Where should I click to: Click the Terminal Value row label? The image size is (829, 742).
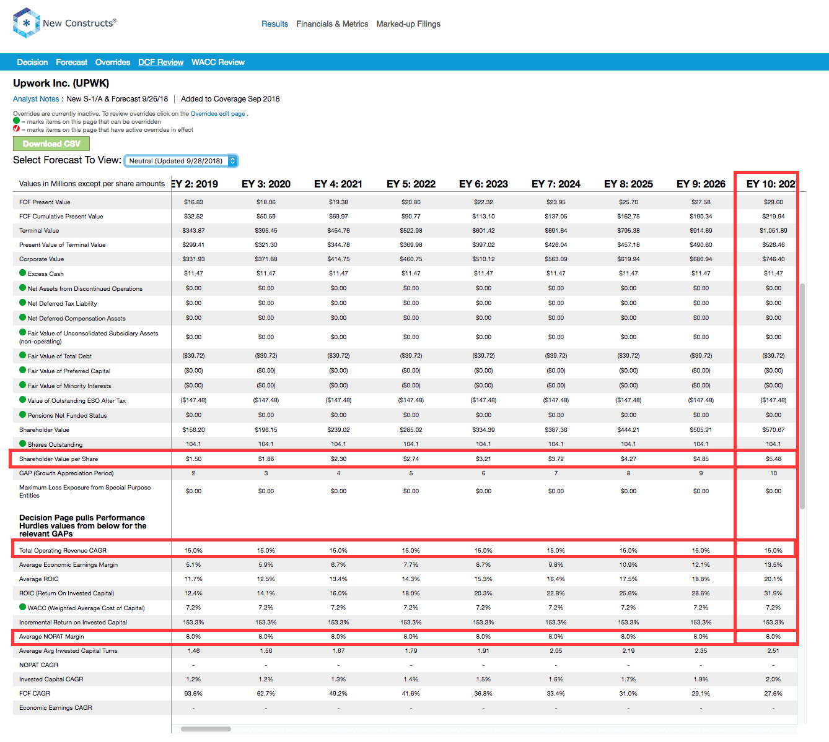click(39, 231)
